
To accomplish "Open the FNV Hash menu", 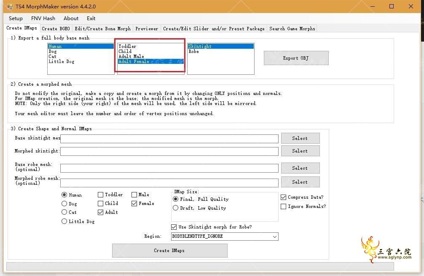I will tap(43, 18).
